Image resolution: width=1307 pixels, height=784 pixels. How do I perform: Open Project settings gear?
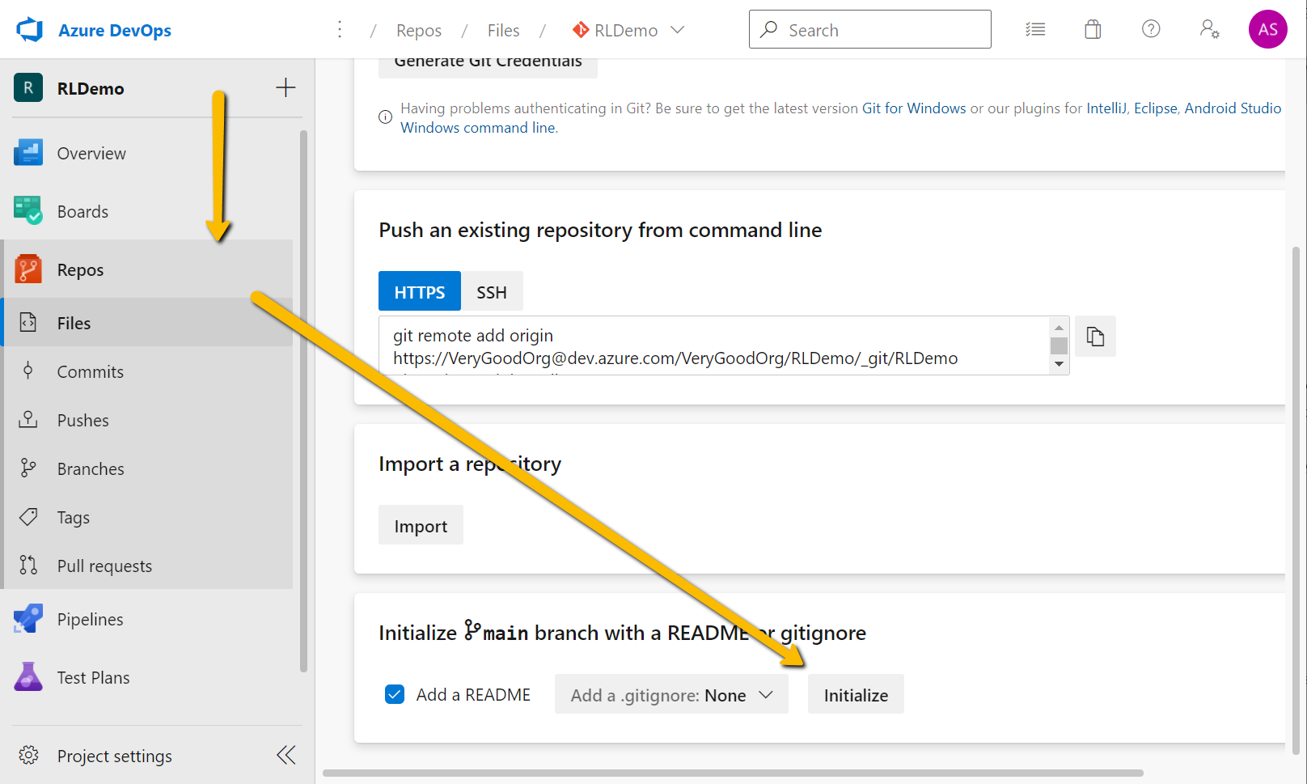coord(29,755)
